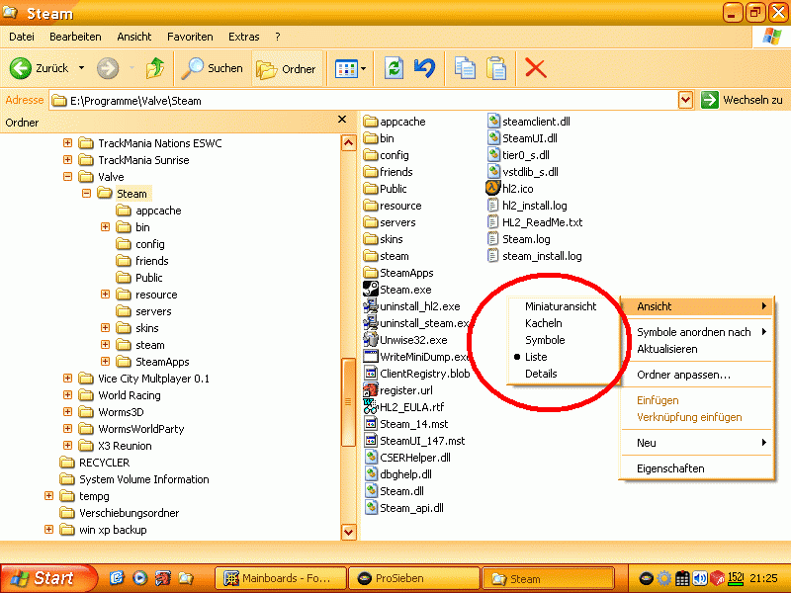Open the Zurück history dropdown arrow
This screenshot has width=791, height=593.
coord(81,68)
